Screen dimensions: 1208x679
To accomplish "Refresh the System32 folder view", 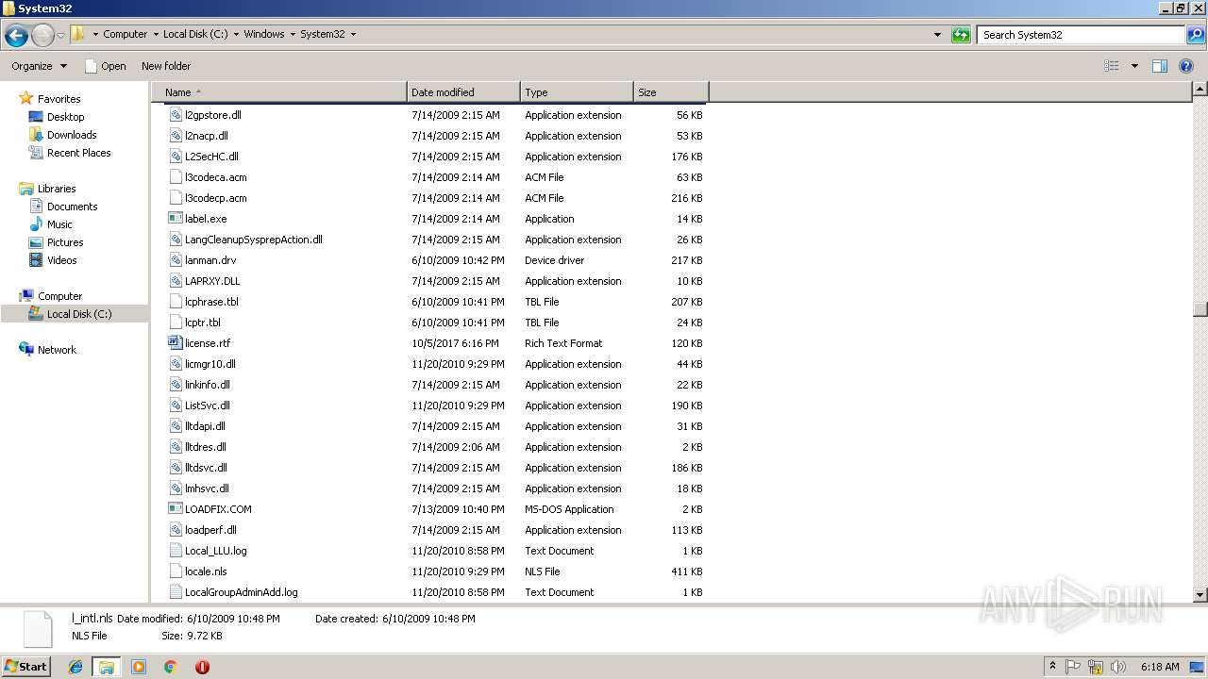I will [961, 35].
